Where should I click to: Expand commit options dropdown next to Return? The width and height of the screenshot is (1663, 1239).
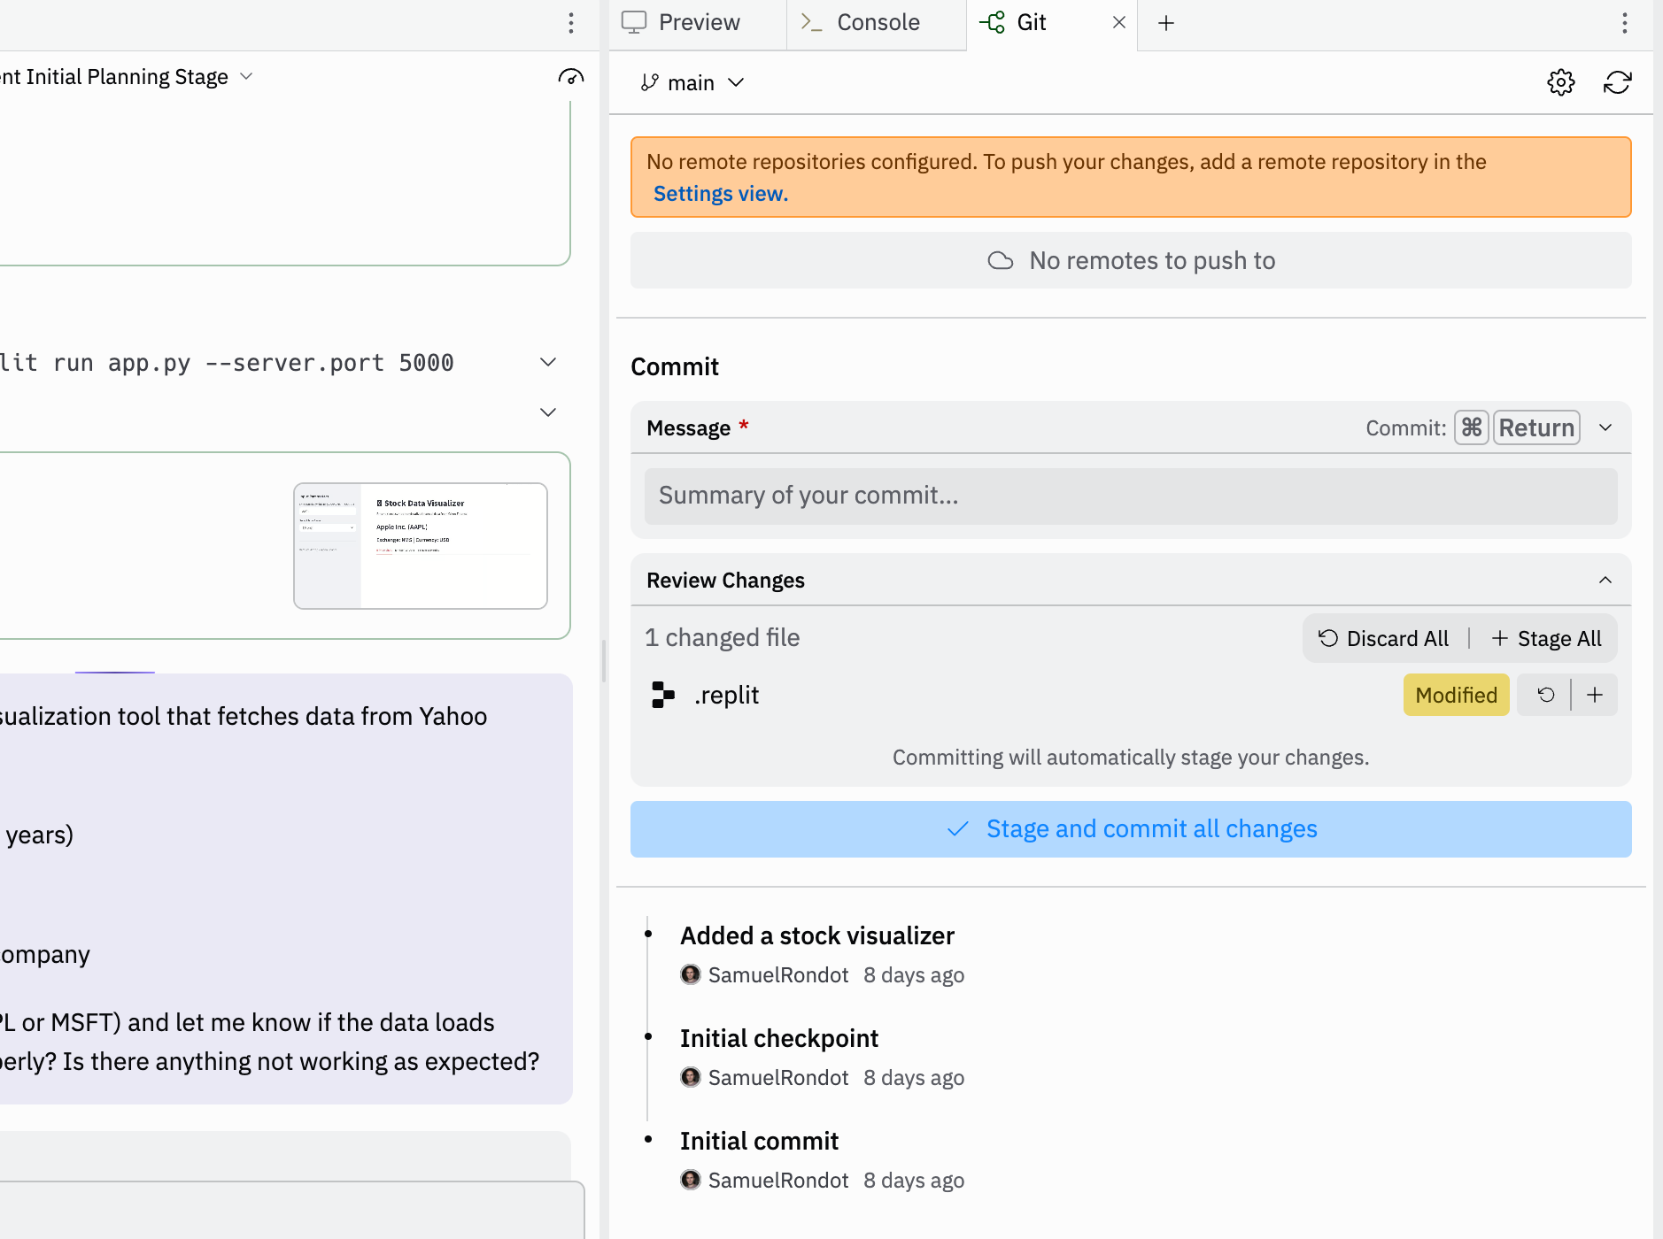click(x=1605, y=427)
